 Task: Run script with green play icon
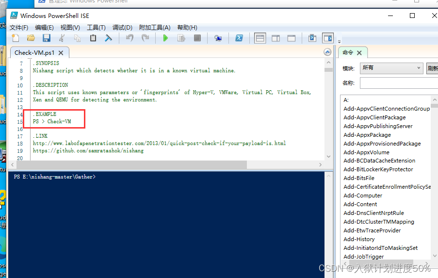(x=165, y=38)
